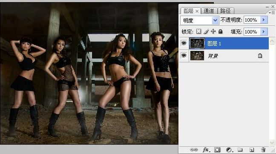Viewport: 276px width, 154px height.
Task: Lock layer position
Action: tap(213, 31)
